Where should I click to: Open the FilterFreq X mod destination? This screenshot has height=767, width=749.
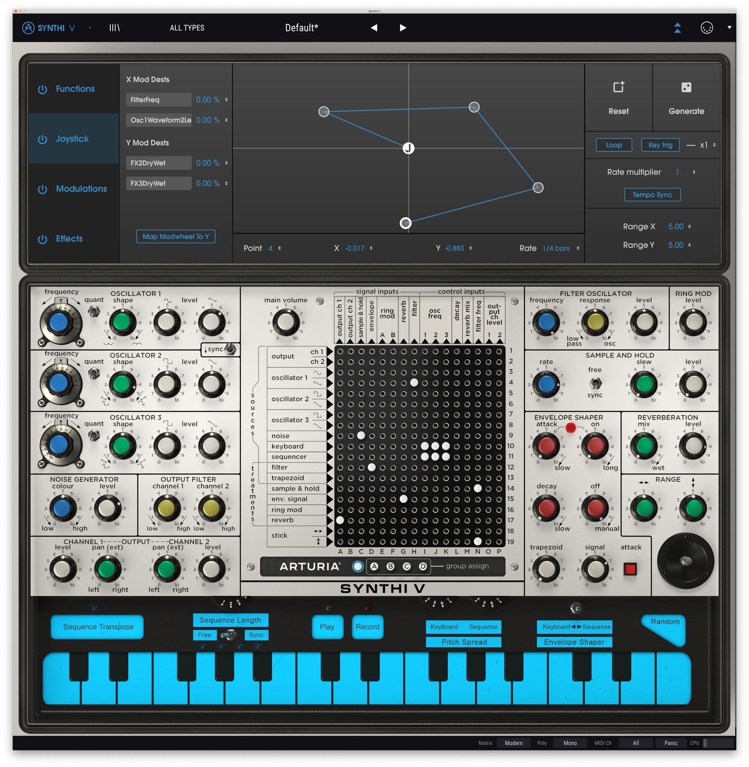point(159,100)
